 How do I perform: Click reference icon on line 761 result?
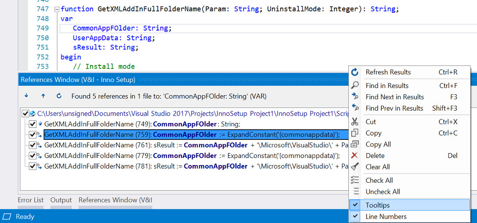(x=39, y=145)
